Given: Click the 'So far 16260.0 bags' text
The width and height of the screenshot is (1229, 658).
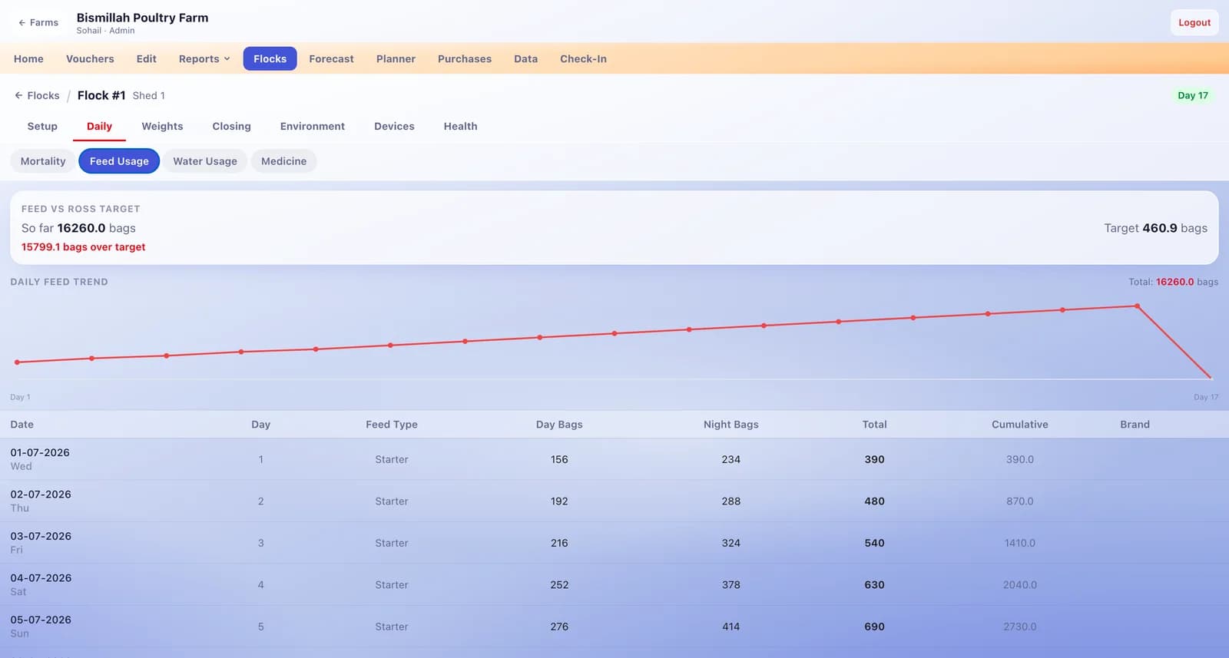Looking at the screenshot, I should tap(78, 228).
